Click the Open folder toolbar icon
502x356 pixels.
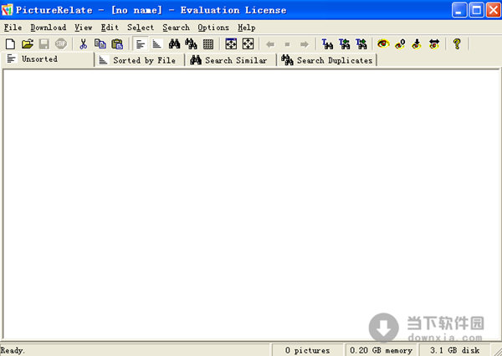coord(28,43)
